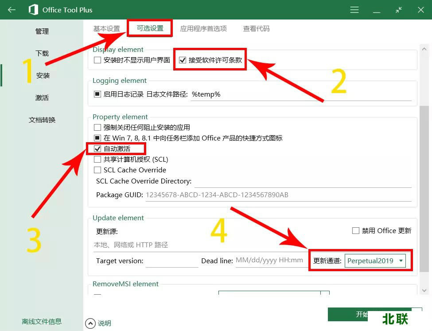Image resolution: width=432 pixels, height=331 pixels.
Task: Click scrollbar down arrow
Action: (x=424, y=290)
